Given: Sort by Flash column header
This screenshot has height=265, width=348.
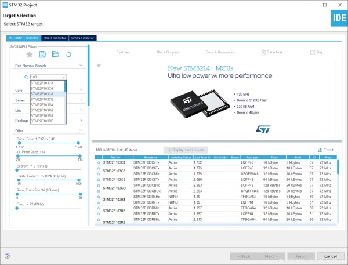Looking at the screenshot, I should (x=274, y=157).
